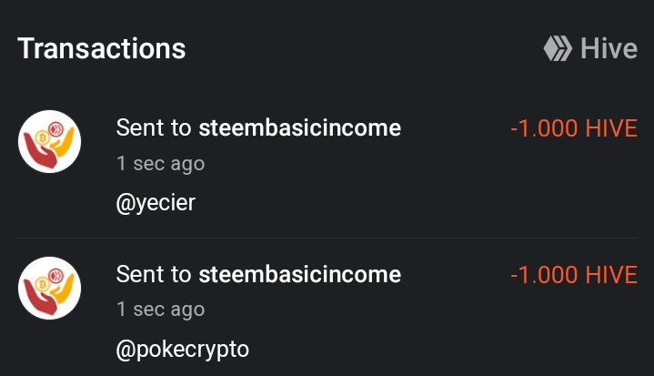Click the Hive coin symbol in the first avatar
Screen dimensions: 654x376
pos(55,129)
